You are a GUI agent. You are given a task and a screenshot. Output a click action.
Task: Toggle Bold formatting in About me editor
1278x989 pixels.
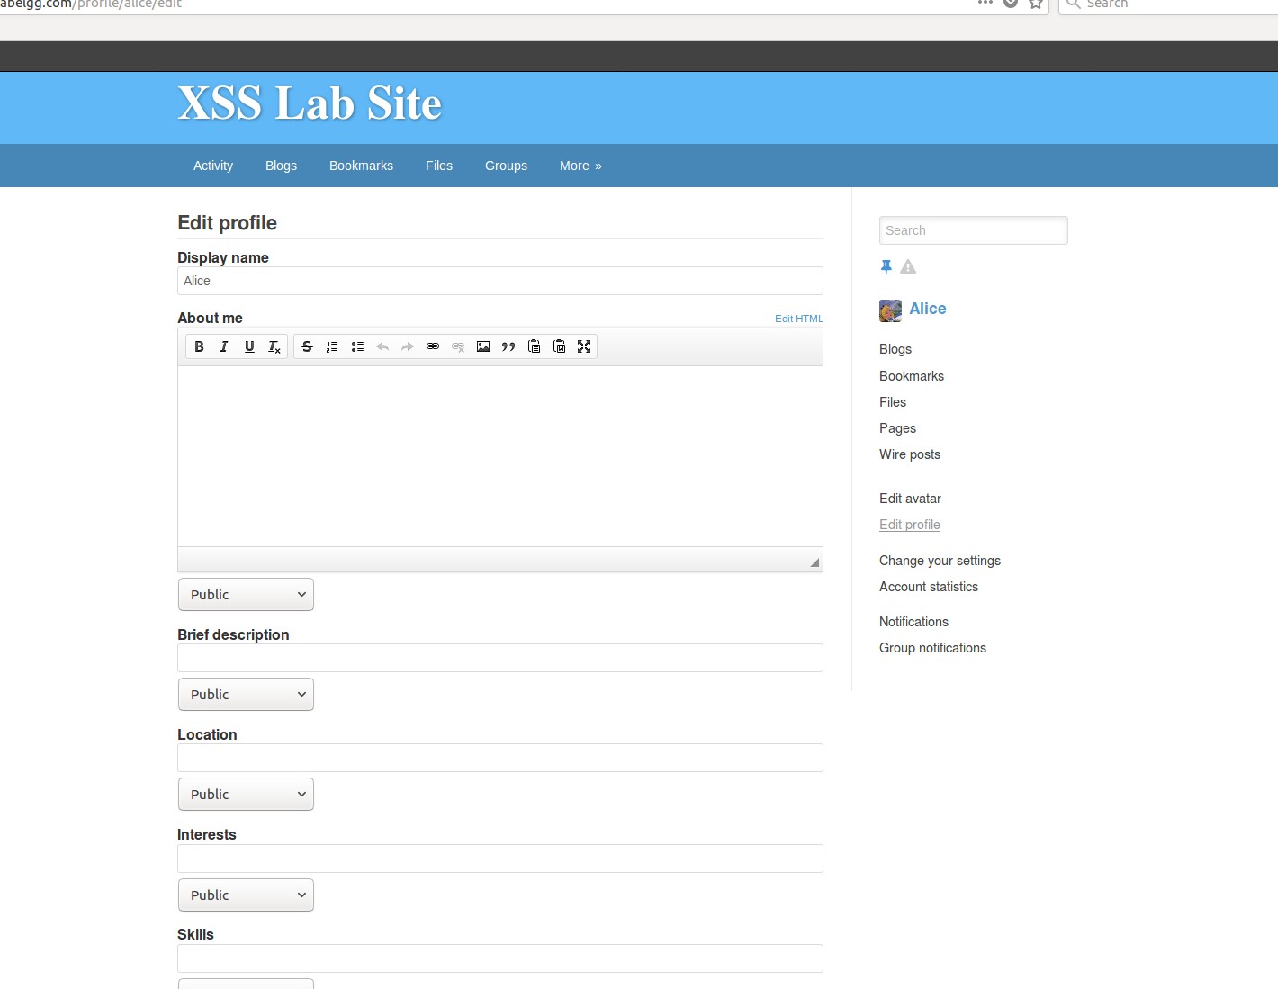click(199, 346)
